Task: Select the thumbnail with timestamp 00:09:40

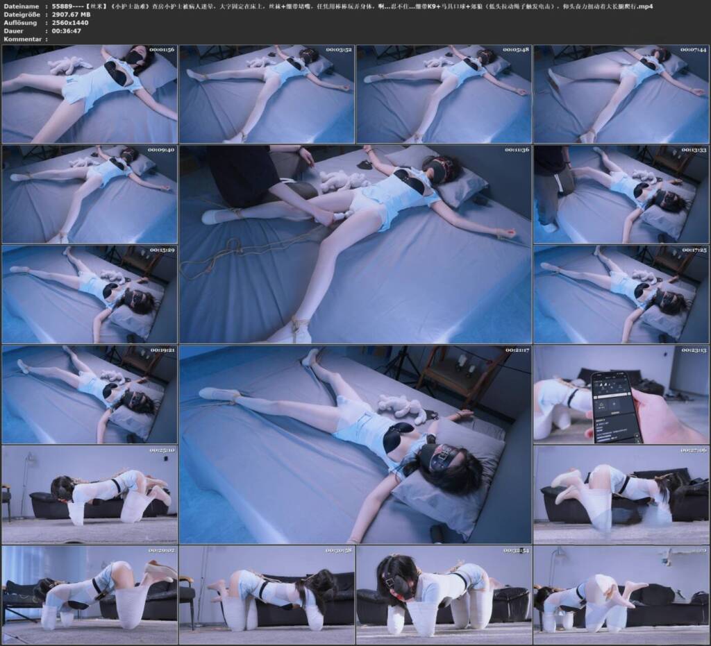Action: click(x=90, y=194)
